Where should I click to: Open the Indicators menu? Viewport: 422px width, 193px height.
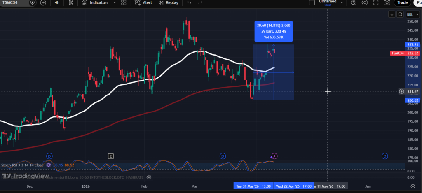95,2
